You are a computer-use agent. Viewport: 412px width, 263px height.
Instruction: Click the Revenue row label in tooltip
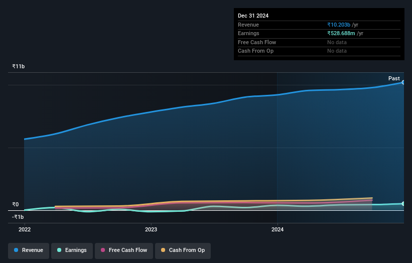pyautogui.click(x=248, y=25)
